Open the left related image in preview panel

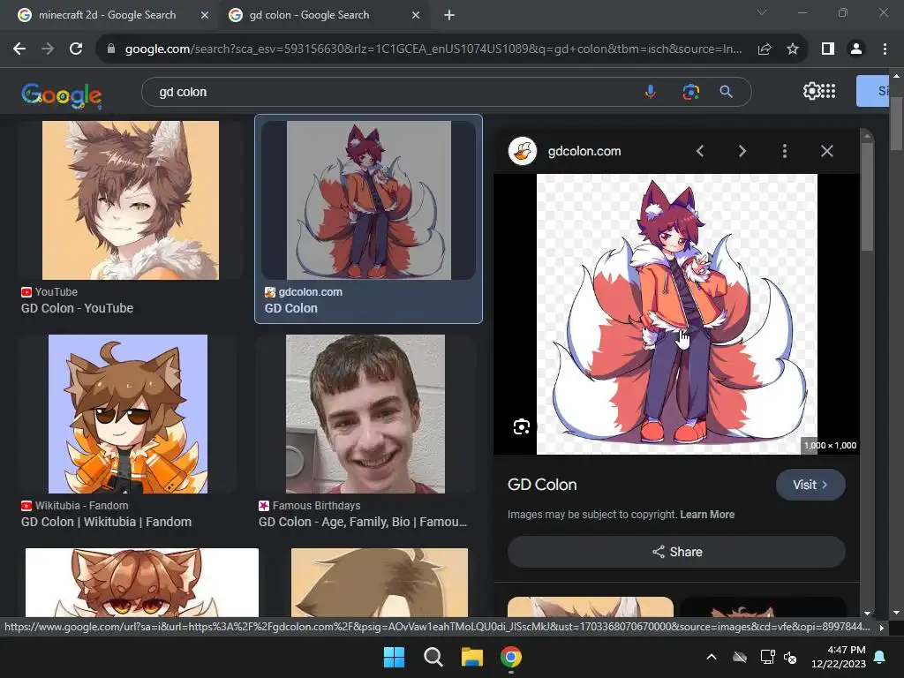(591, 606)
